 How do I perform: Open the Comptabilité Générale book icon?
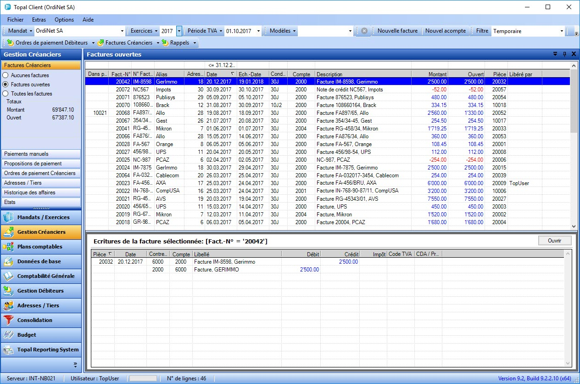(8, 276)
